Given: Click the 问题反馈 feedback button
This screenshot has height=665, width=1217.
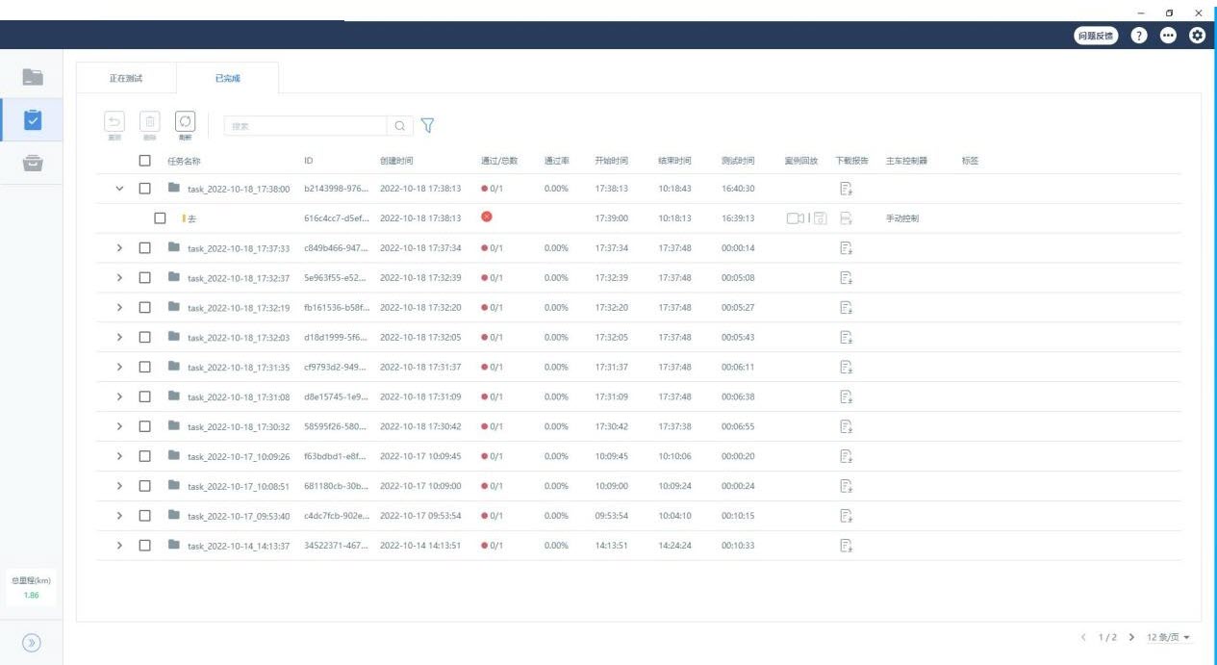Looking at the screenshot, I should pyautogui.click(x=1096, y=36).
